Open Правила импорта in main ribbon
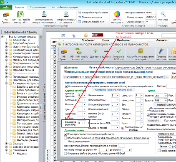Screen dimensions: 176x162 click(90, 17)
